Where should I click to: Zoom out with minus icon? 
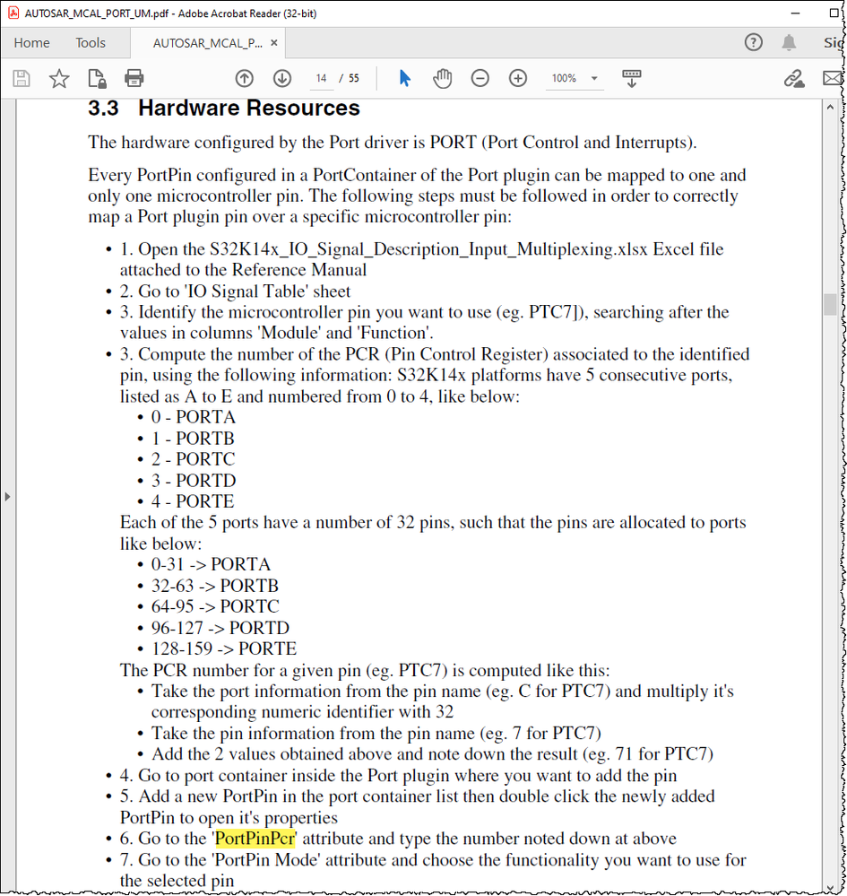coord(480,78)
